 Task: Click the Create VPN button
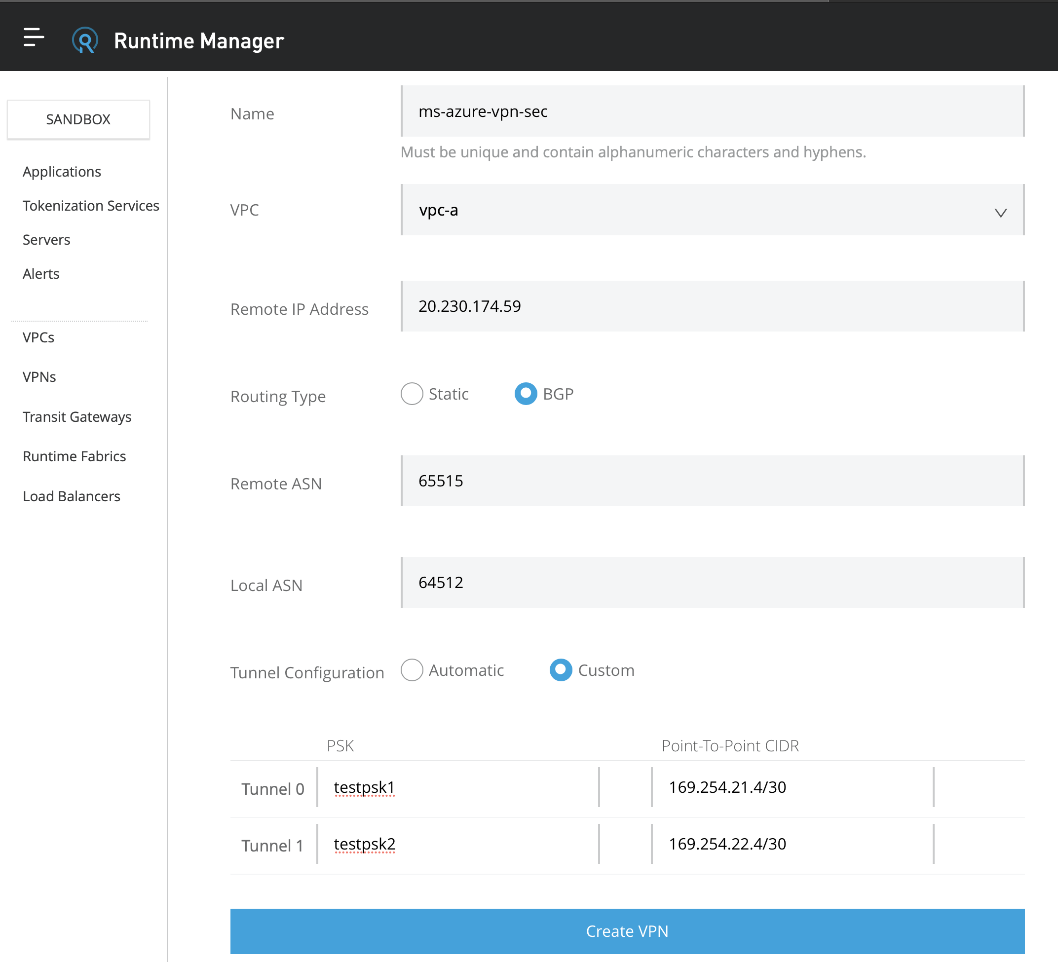coord(627,931)
